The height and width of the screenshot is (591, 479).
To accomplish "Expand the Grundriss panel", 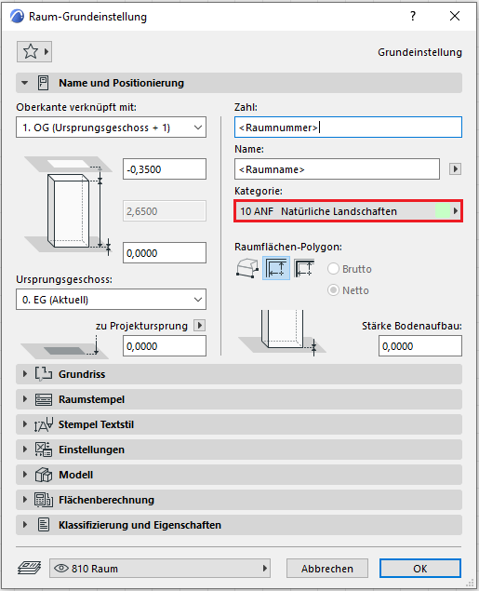I will (x=239, y=374).
